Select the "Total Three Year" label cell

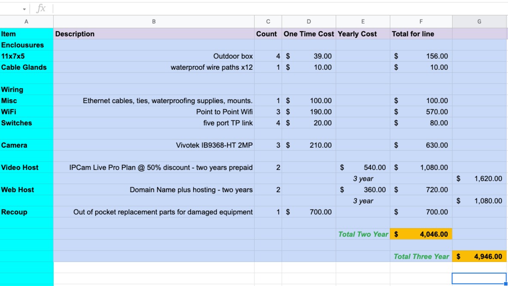coord(421,256)
